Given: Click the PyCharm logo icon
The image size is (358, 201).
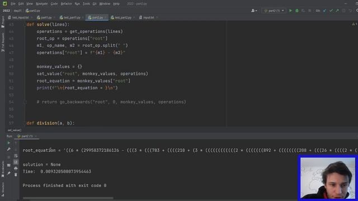Looking at the screenshot, I should pos(4,4).
